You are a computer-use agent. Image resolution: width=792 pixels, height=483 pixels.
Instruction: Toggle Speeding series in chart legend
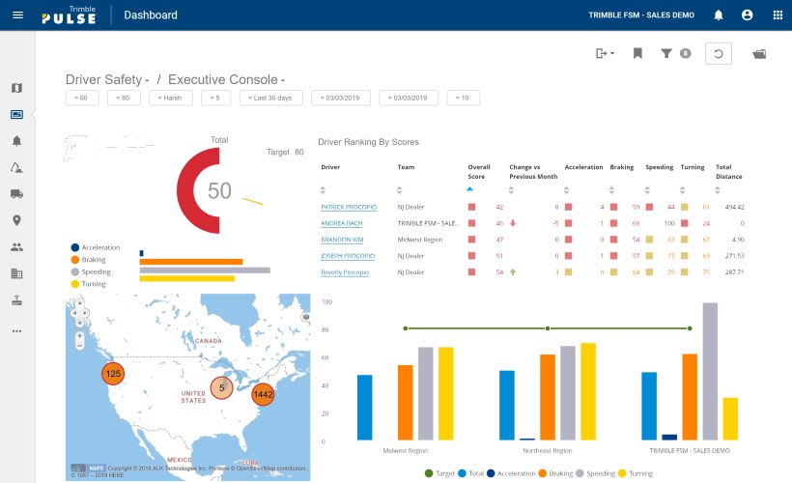pyautogui.click(x=596, y=473)
